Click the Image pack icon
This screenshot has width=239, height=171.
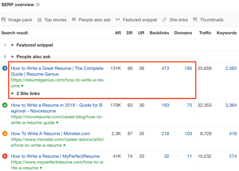coord(3,20)
